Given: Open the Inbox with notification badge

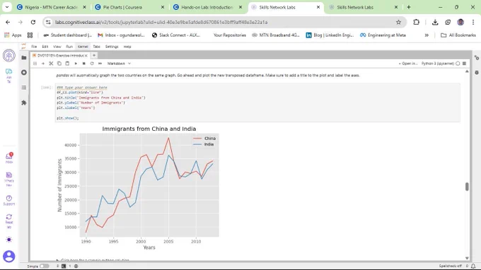Looking at the screenshot, I should click(x=9, y=158).
